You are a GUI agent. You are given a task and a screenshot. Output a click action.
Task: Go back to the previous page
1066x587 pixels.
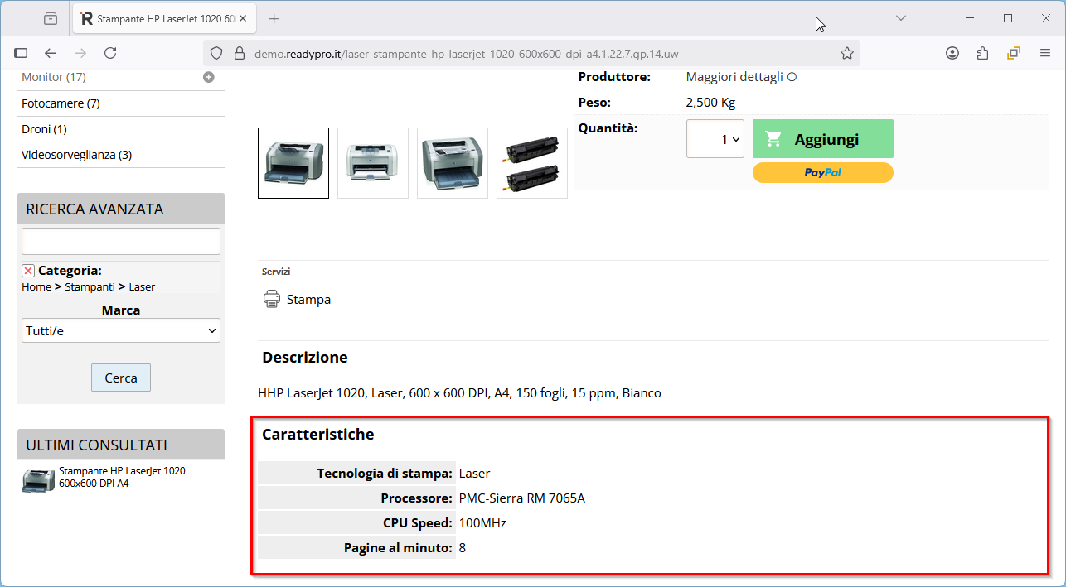(51, 53)
